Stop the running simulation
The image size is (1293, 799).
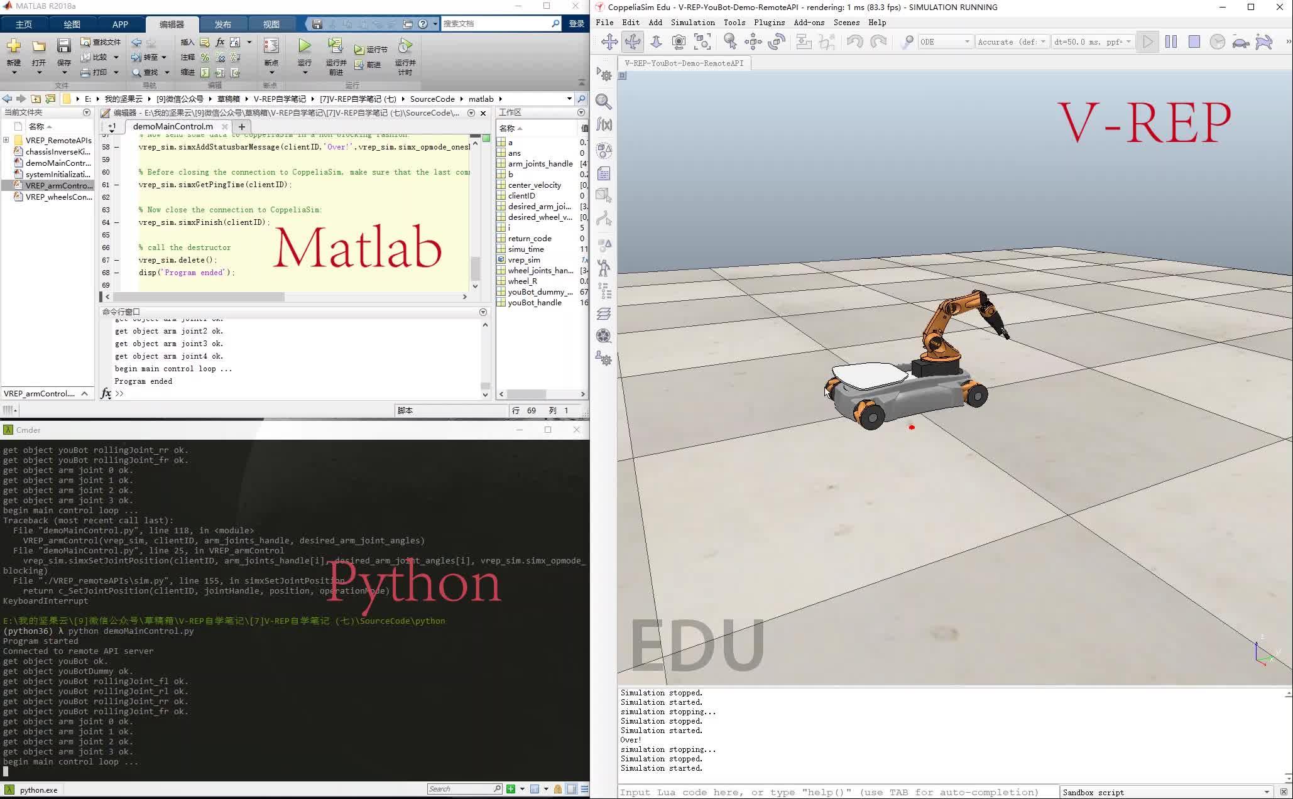[1193, 41]
